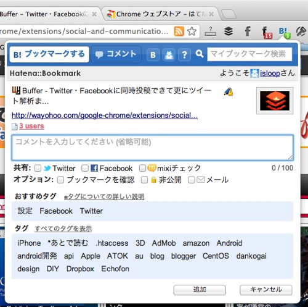Enable sharing to Facebook checkbox
The image size is (308, 307).
coord(85,168)
